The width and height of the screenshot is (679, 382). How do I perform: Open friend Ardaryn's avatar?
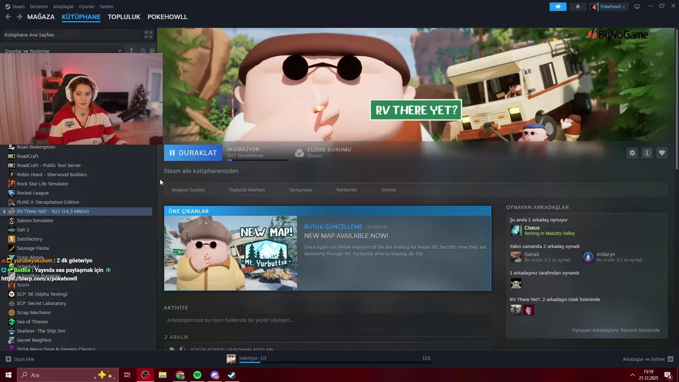588,257
